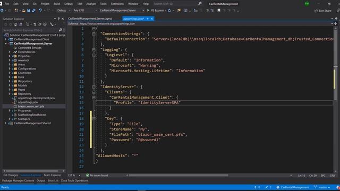This screenshot has width=340, height=191.
Task: Click the bookmark icon in the toolbar
Action: click(x=219, y=11)
